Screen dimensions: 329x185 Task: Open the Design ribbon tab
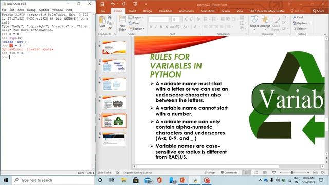pos(147,11)
